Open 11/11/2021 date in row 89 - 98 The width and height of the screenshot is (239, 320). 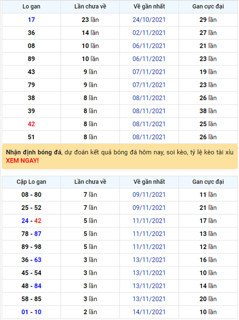click(149, 247)
